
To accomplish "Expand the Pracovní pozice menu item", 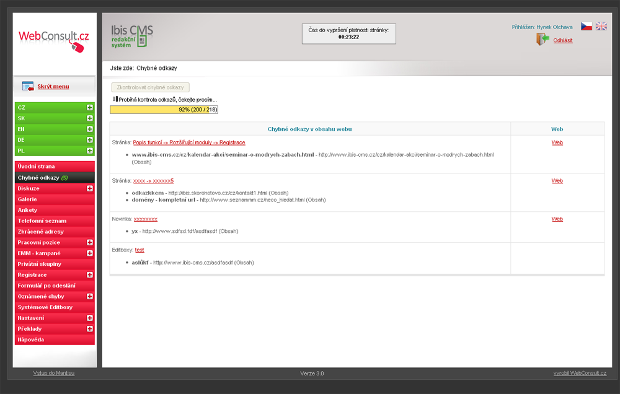I will (x=90, y=242).
